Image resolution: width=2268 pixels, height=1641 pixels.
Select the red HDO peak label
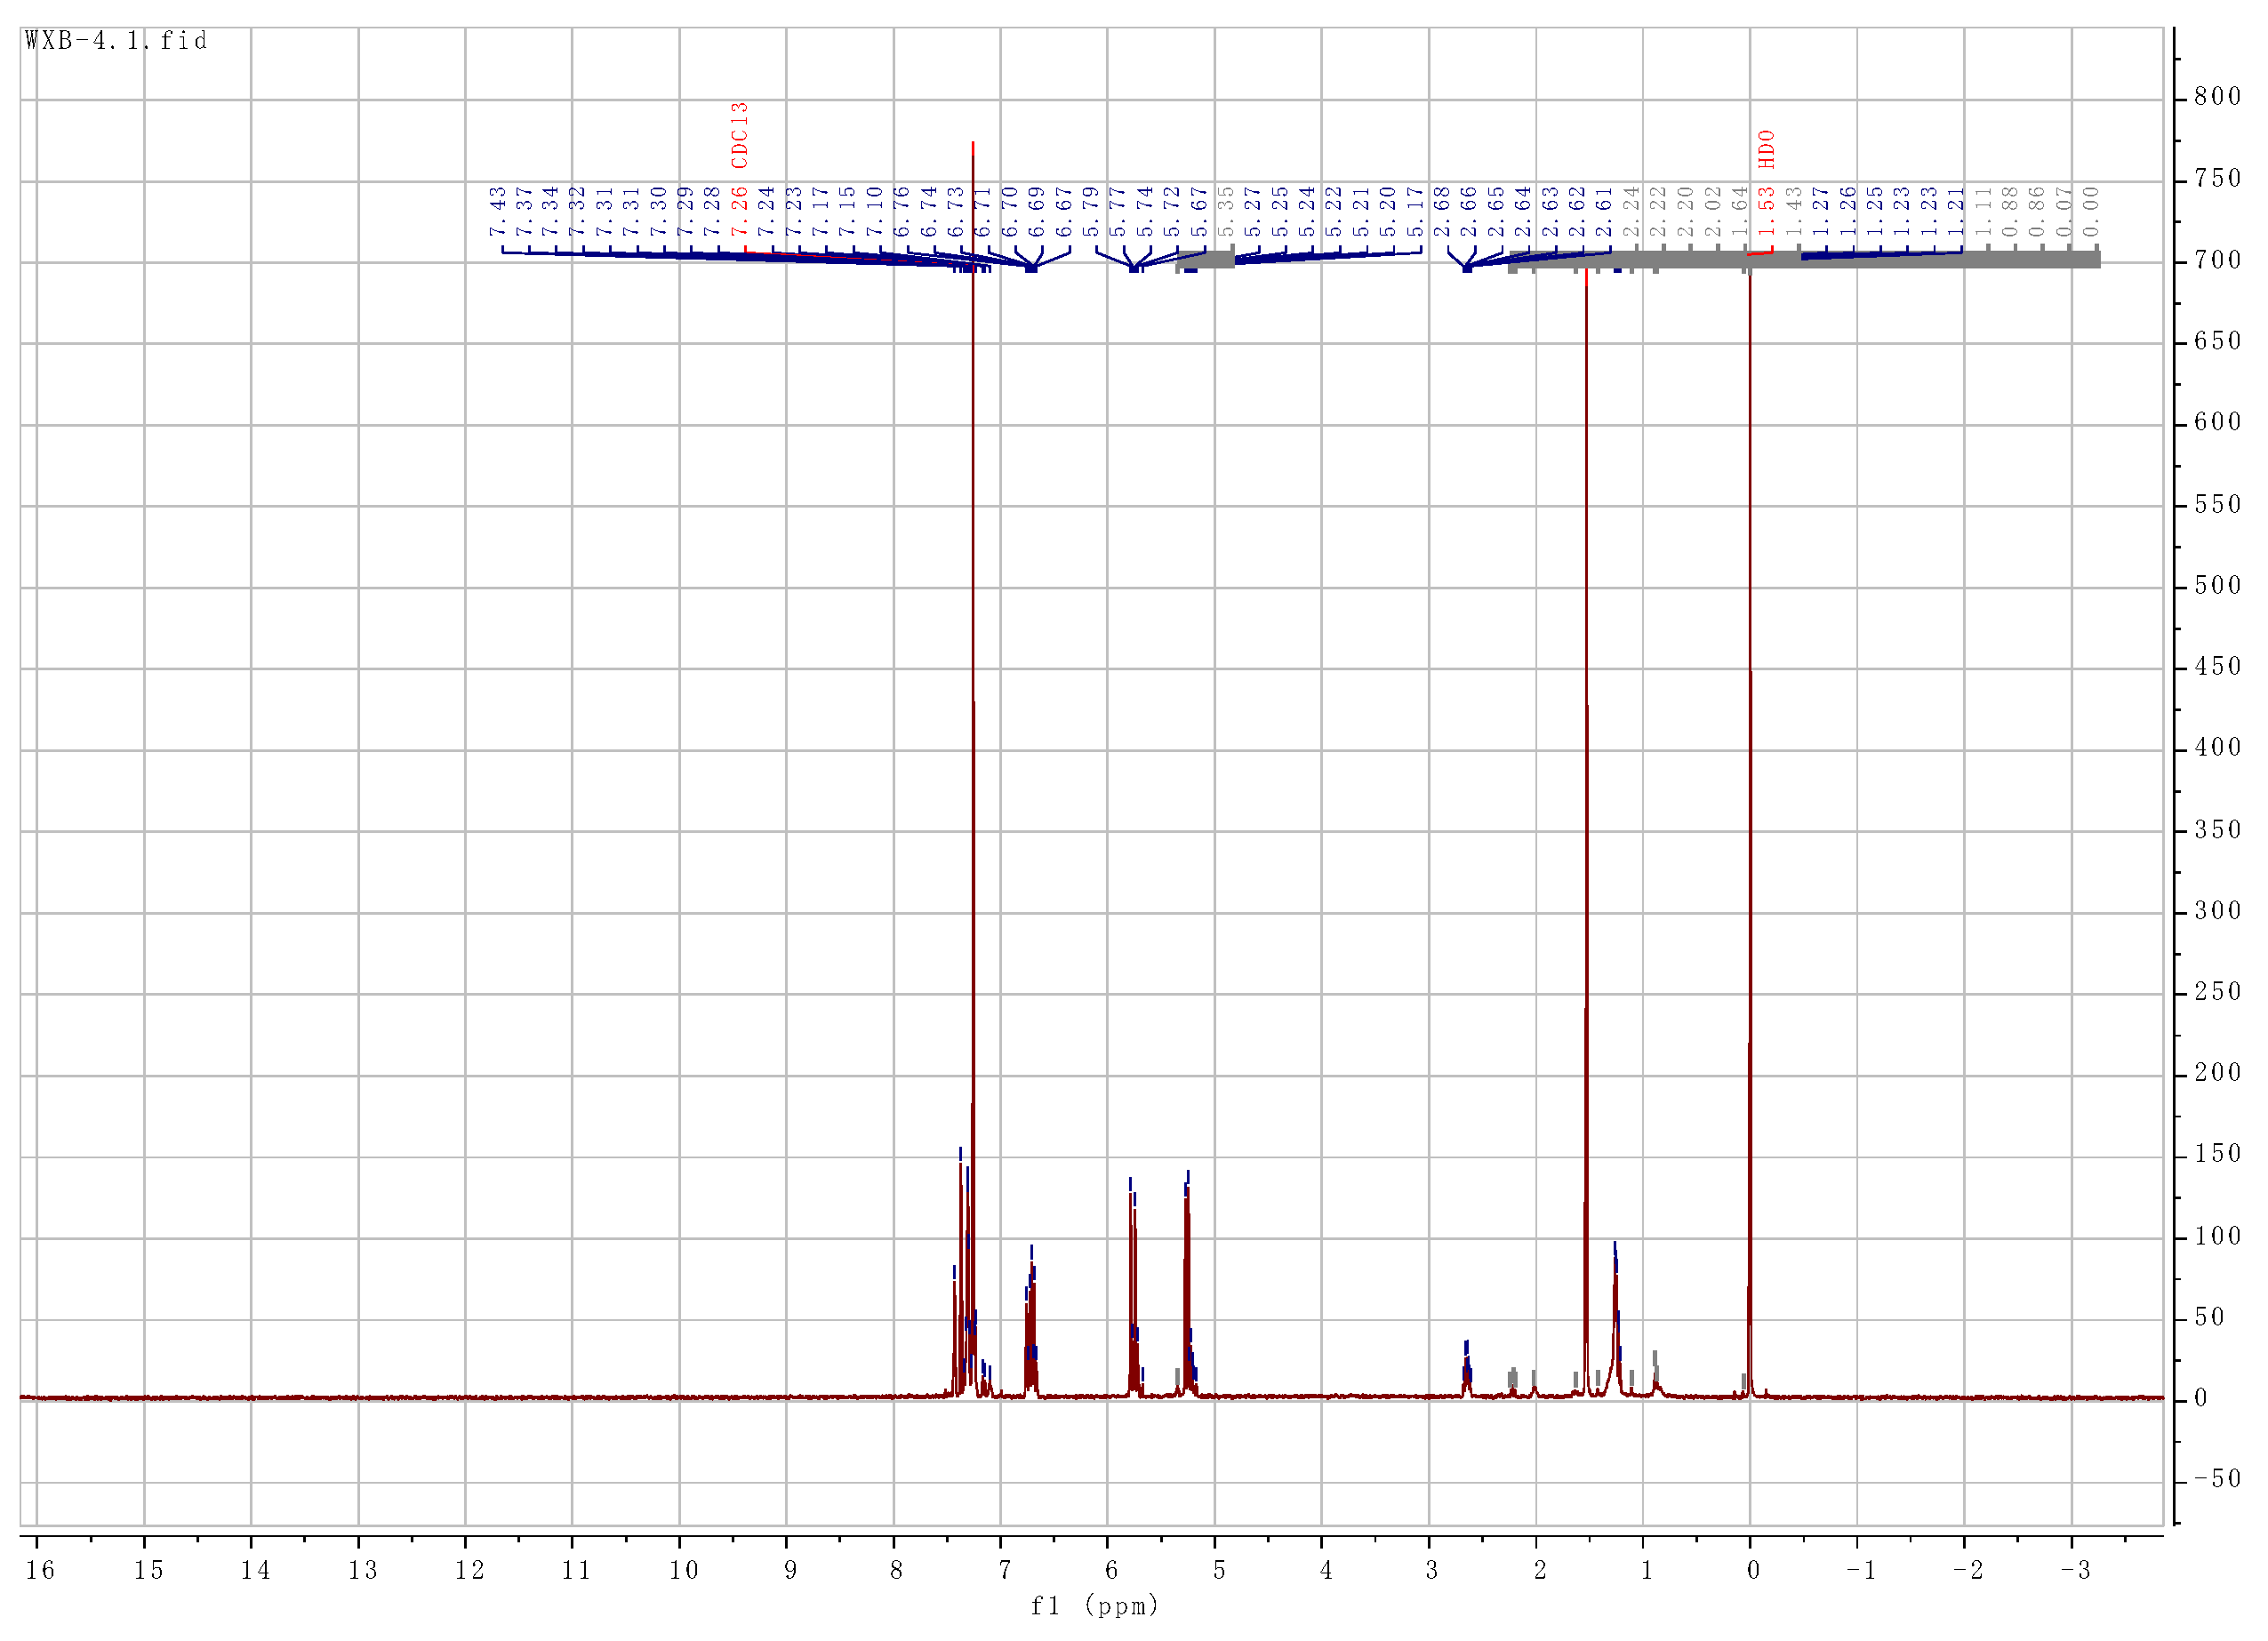1767,149
